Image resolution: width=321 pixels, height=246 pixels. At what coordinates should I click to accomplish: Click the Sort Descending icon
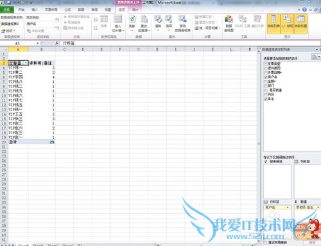pos(96,28)
